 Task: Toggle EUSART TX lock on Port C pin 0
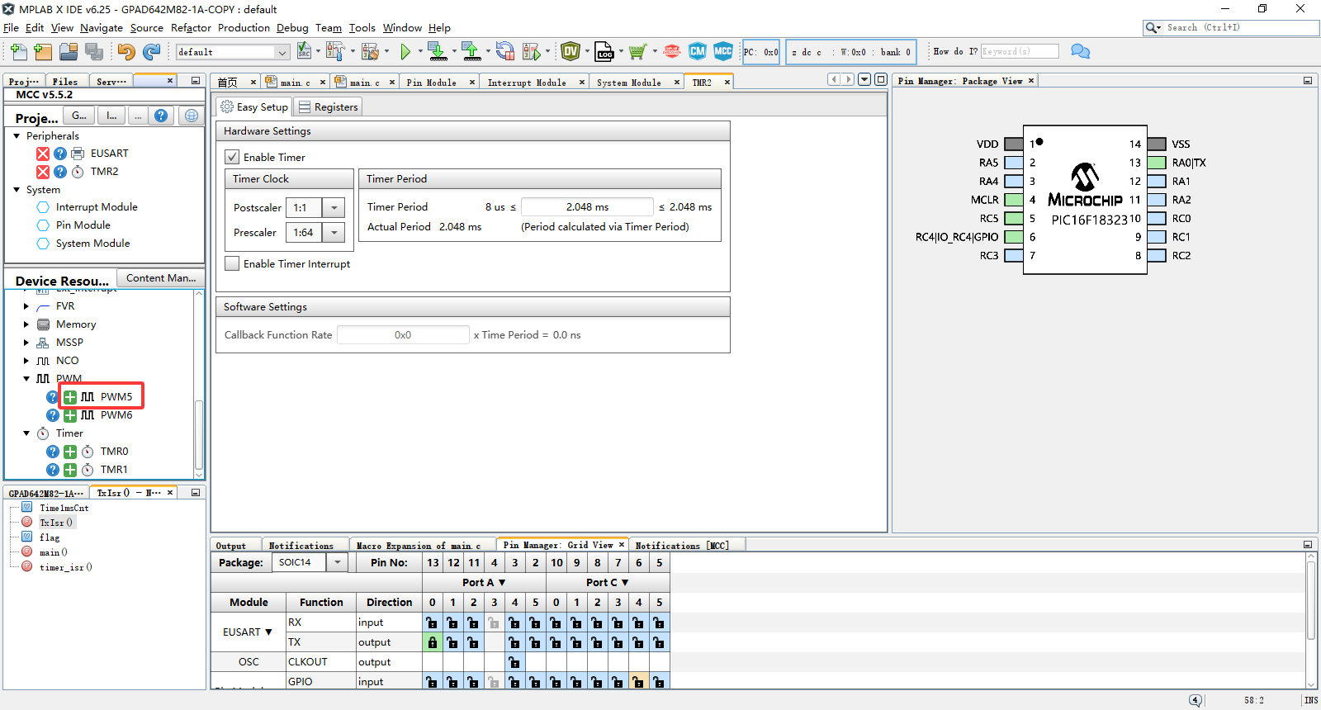tap(556, 642)
